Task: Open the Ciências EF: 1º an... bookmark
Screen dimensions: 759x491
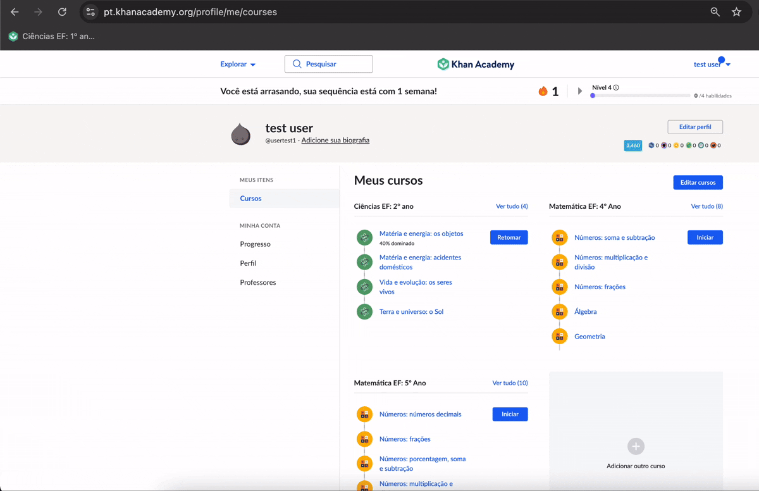Action: [52, 36]
